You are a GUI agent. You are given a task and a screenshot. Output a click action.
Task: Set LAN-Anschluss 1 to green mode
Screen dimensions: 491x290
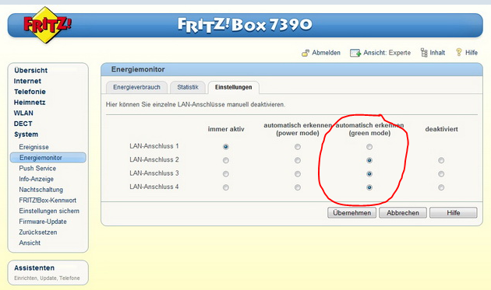tap(369, 147)
